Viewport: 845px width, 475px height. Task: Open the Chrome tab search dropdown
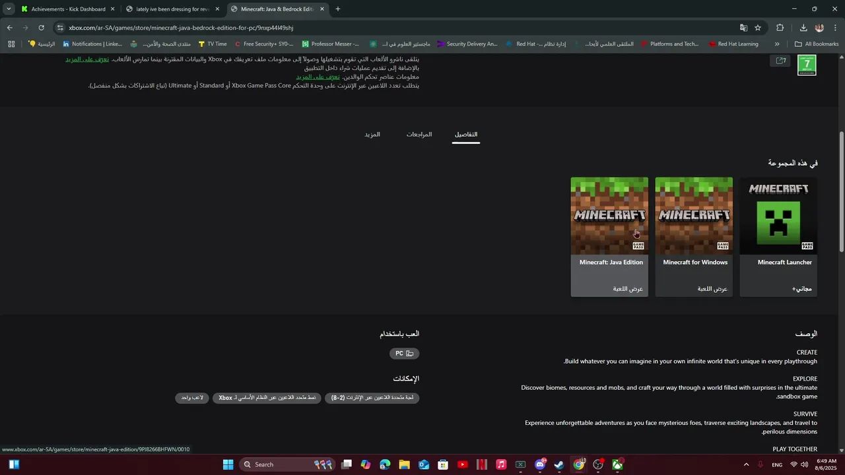click(9, 9)
